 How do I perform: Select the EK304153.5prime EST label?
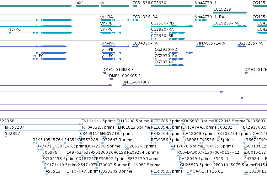coord(59,159)
